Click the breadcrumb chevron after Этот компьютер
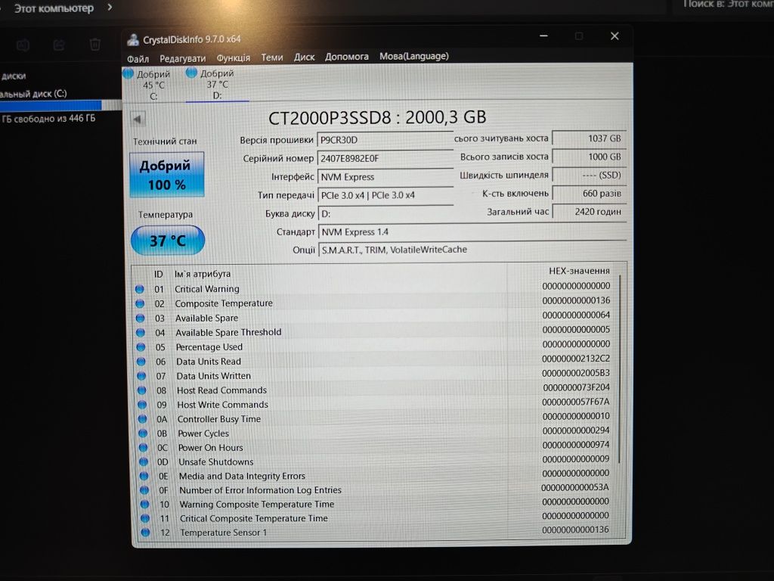The height and width of the screenshot is (581, 774). pyautogui.click(x=110, y=8)
